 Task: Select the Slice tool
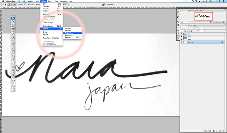pos(13,34)
